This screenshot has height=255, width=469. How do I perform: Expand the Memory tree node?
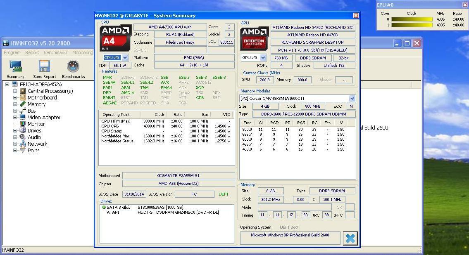pos(15,104)
